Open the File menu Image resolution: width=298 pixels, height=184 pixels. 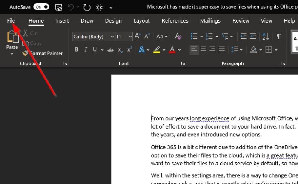(11, 20)
